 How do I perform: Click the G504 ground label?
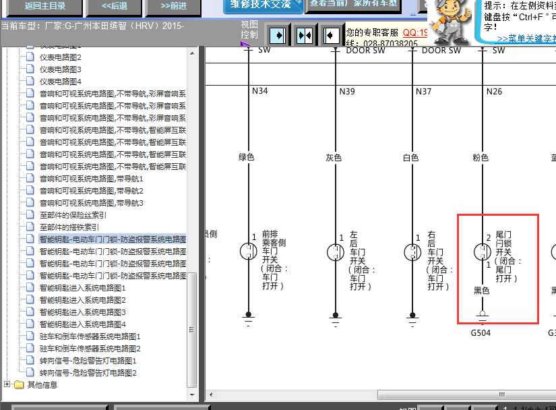tap(481, 332)
